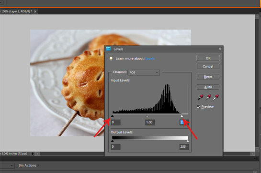Click the output white level slider
The image size is (261, 173).
(188, 141)
